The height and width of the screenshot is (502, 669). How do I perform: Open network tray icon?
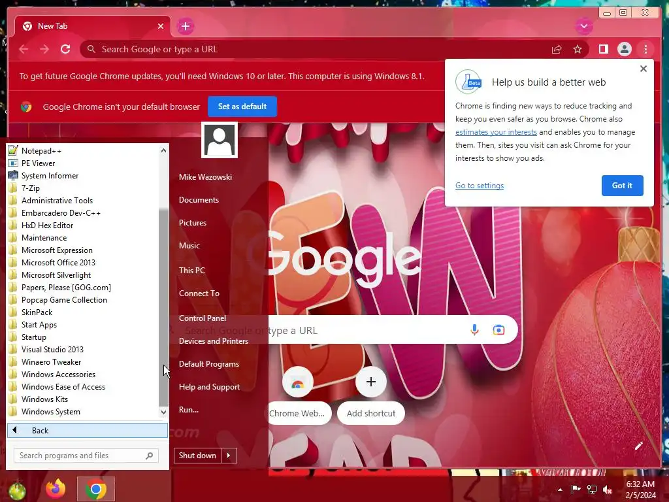click(592, 490)
